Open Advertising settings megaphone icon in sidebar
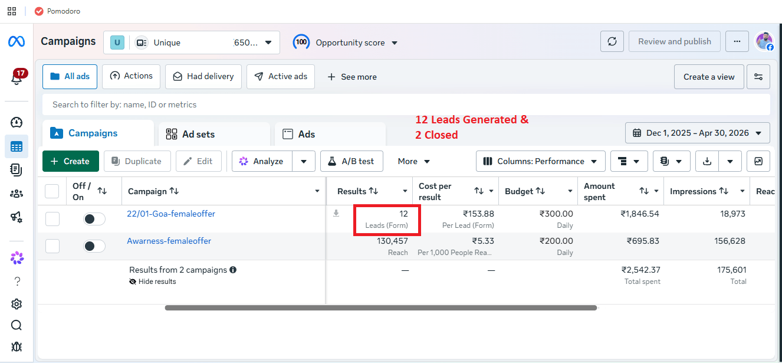 (x=17, y=217)
